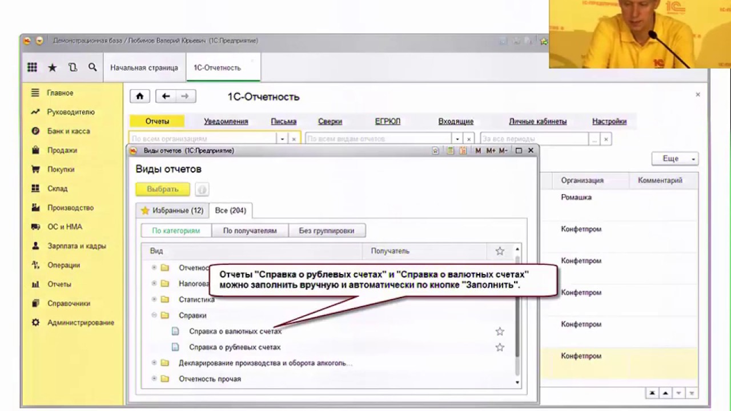
Task: Switch grouping to По категориям
Action: tap(176, 231)
